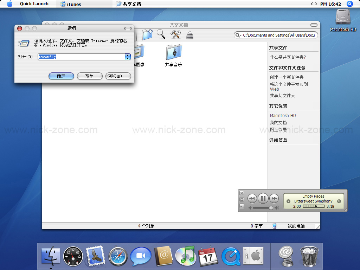Open the Trash in the dock
The width and height of the screenshot is (360, 270).
coord(309,256)
